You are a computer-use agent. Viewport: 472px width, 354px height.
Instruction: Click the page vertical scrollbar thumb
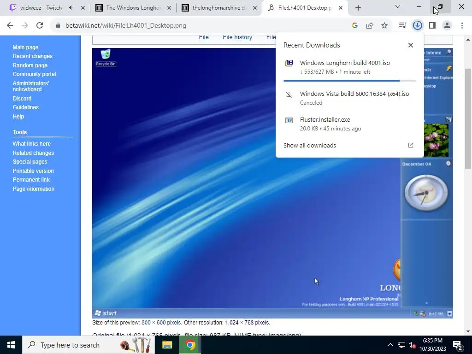[468, 118]
